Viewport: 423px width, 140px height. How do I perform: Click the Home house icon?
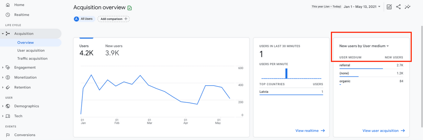[x=8, y=5]
